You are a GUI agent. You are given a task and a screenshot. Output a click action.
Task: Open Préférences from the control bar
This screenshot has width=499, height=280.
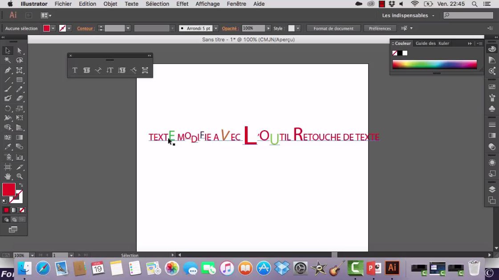(x=380, y=28)
